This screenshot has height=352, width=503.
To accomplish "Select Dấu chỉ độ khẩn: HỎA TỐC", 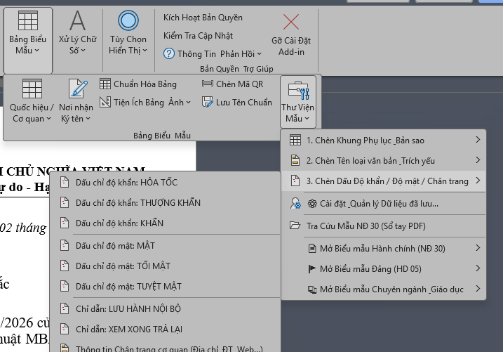I will (165, 183).
